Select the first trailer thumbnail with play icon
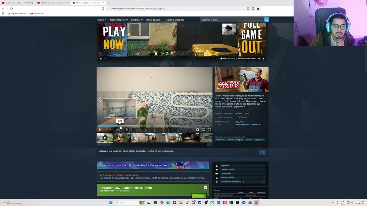This screenshot has height=206, width=367. [x=105, y=138]
